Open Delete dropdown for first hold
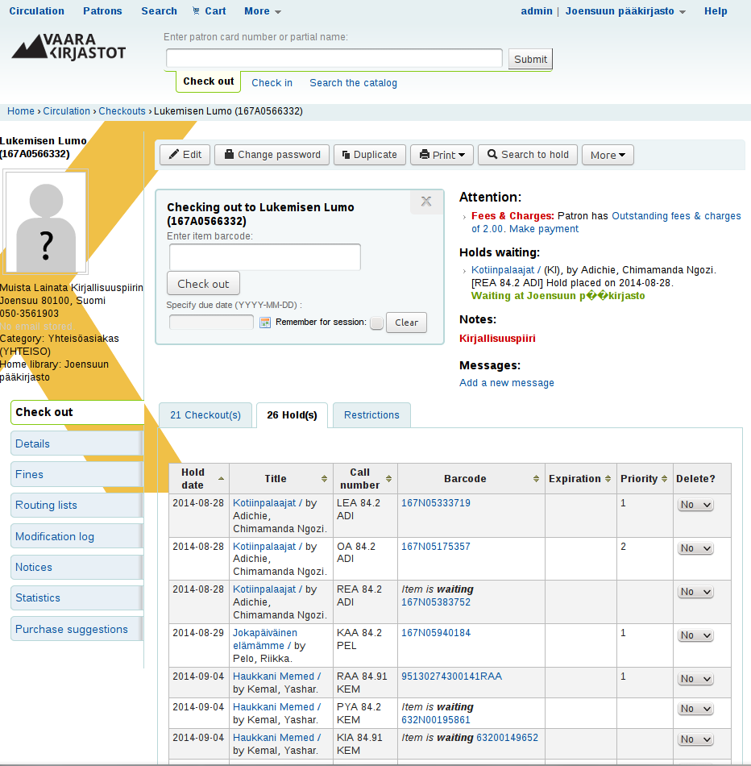Image resolution: width=751 pixels, height=766 pixels. pyautogui.click(x=695, y=505)
